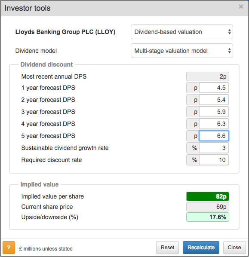Click the 5 year forecast DPS field
Viewport: 249px width, 257px height.
coord(214,136)
